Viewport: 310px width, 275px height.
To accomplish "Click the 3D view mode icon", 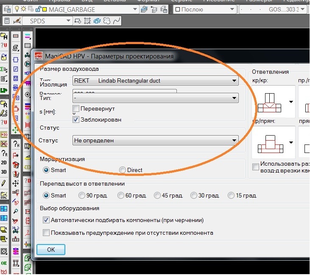I will [x=4, y=172].
